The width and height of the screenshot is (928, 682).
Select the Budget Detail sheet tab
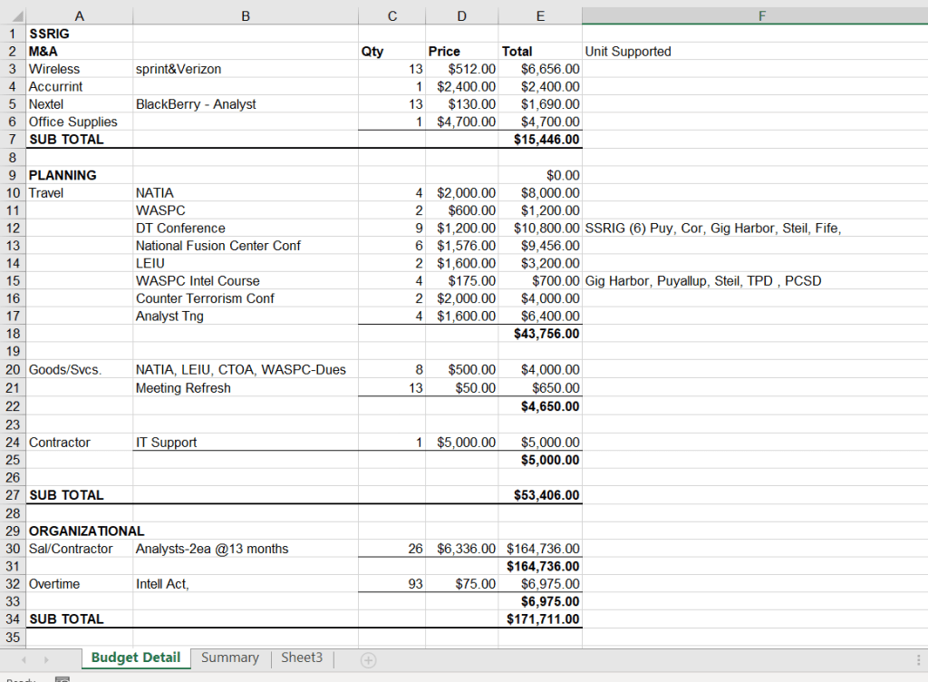point(136,658)
